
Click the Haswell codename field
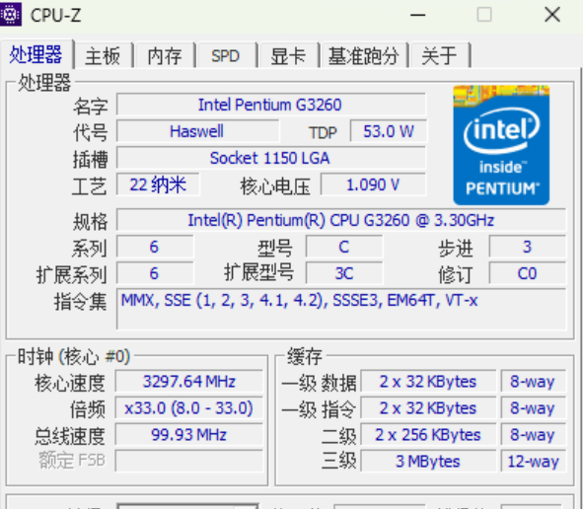coord(197,131)
